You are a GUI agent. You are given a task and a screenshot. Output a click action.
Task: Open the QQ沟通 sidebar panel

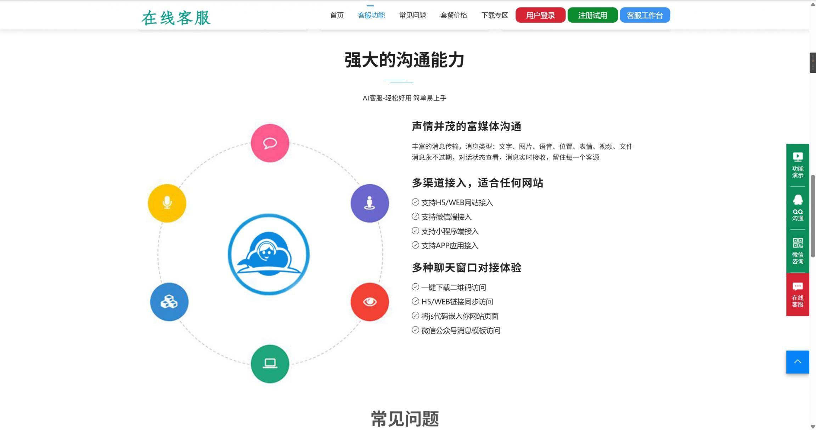797,211
